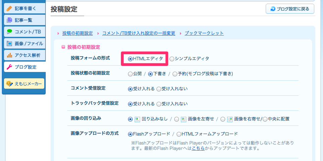Choose 画像を左寄せ image wrap option
This screenshot has height=161, width=323.
click(176, 119)
